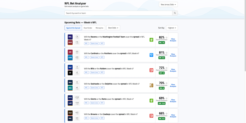
Task: Open View Analysis for Browns vs Cowboys
Action: (173, 116)
